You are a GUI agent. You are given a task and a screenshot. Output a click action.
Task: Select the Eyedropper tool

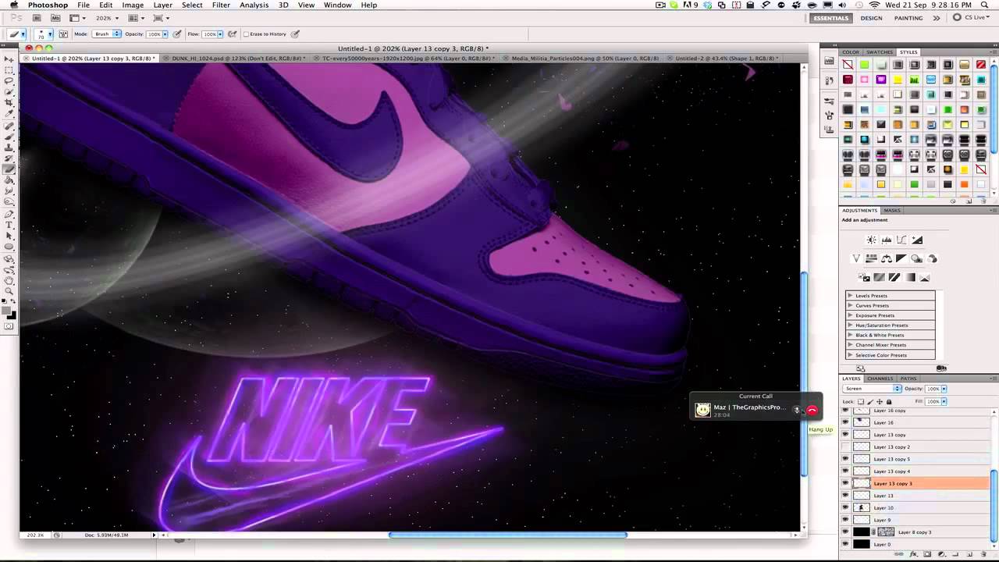[9, 113]
